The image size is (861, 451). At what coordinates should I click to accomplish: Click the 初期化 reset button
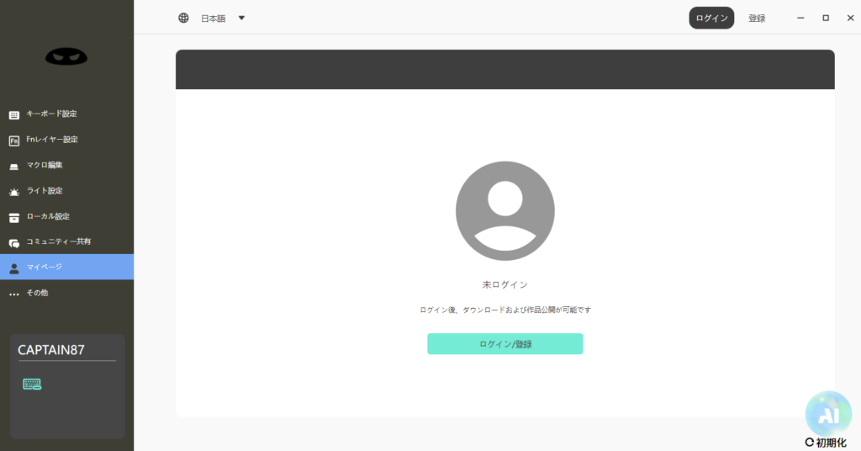[x=826, y=442]
